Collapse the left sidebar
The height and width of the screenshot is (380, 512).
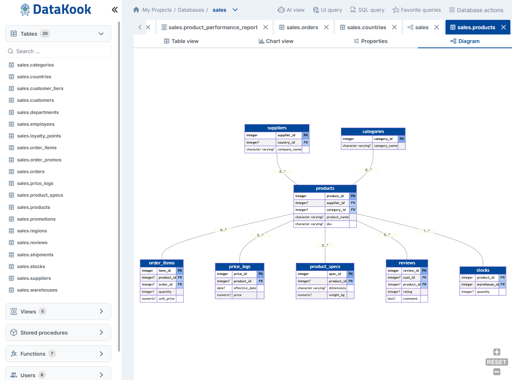coord(115,9)
